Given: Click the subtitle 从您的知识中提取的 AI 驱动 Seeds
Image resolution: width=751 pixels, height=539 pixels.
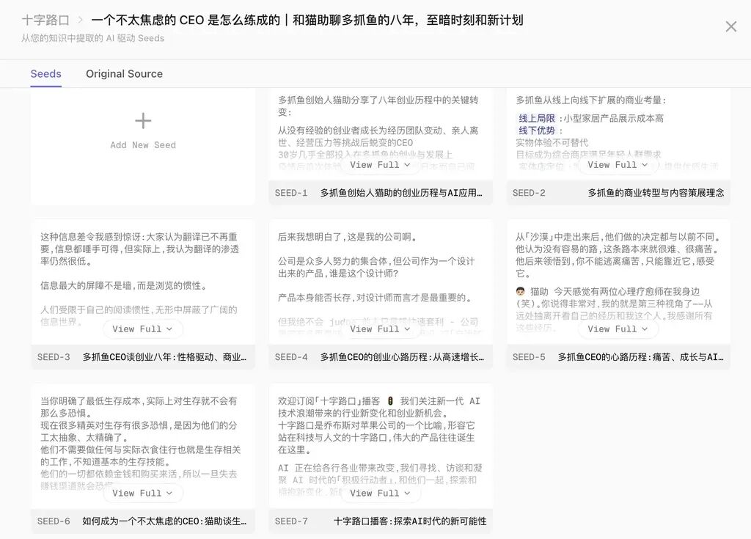Looking at the screenshot, I should (x=93, y=38).
